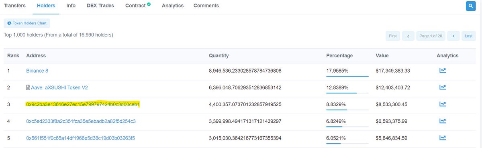Click the blue search magnifier button
The height and width of the screenshot is (148, 482).
pos(471,6)
